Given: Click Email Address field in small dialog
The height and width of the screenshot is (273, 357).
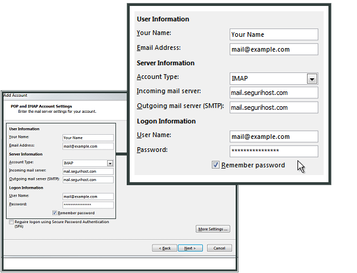Looking at the screenshot, I should tap(87, 146).
